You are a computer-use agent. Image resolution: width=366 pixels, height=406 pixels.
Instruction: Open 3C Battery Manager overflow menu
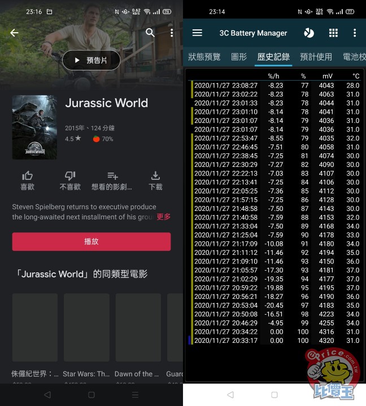coord(355,33)
